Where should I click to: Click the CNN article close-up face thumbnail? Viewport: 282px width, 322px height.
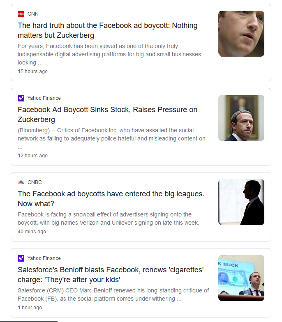pos(241,34)
